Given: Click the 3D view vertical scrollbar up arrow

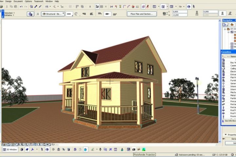Looking at the screenshot, I should pyautogui.click(x=220, y=21).
